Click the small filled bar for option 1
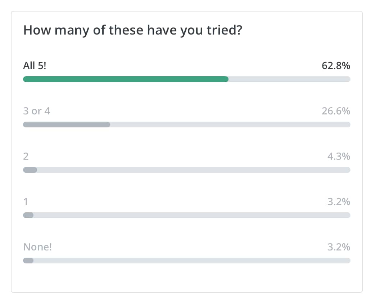Screen dimensions: 375x303 [28, 215]
